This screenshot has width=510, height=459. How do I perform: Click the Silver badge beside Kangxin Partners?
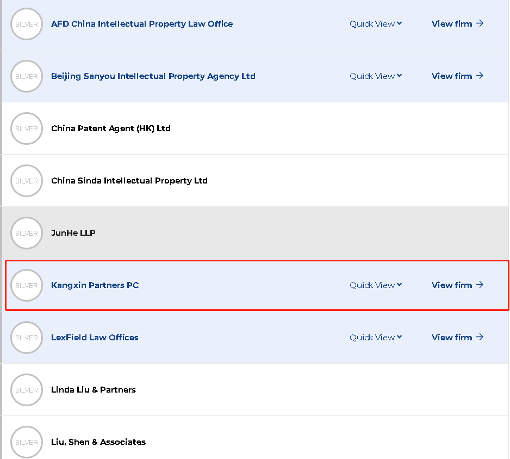27,285
